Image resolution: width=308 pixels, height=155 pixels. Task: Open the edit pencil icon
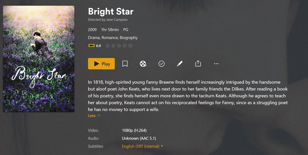180,64
